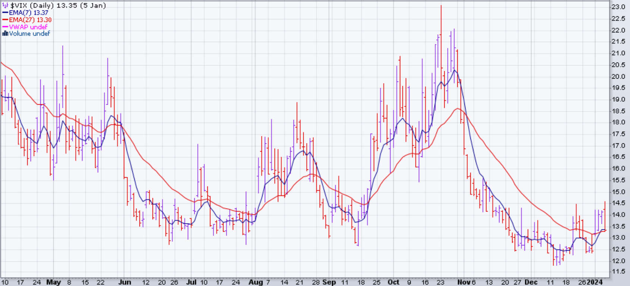The image size is (630, 286).
Task: Click the 18.0 value on price axis
Action: click(x=618, y=122)
